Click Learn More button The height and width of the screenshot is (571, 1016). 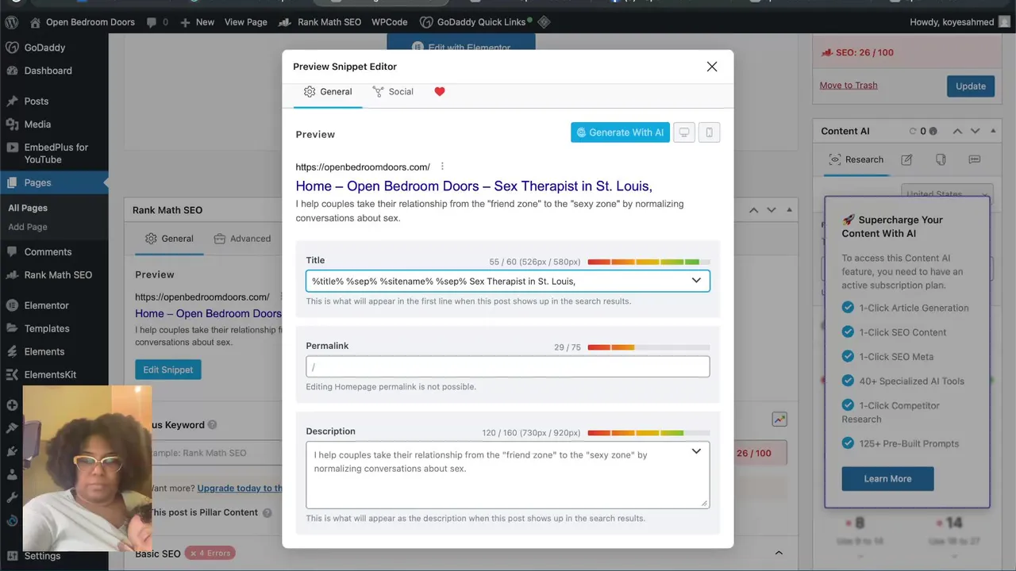point(887,479)
